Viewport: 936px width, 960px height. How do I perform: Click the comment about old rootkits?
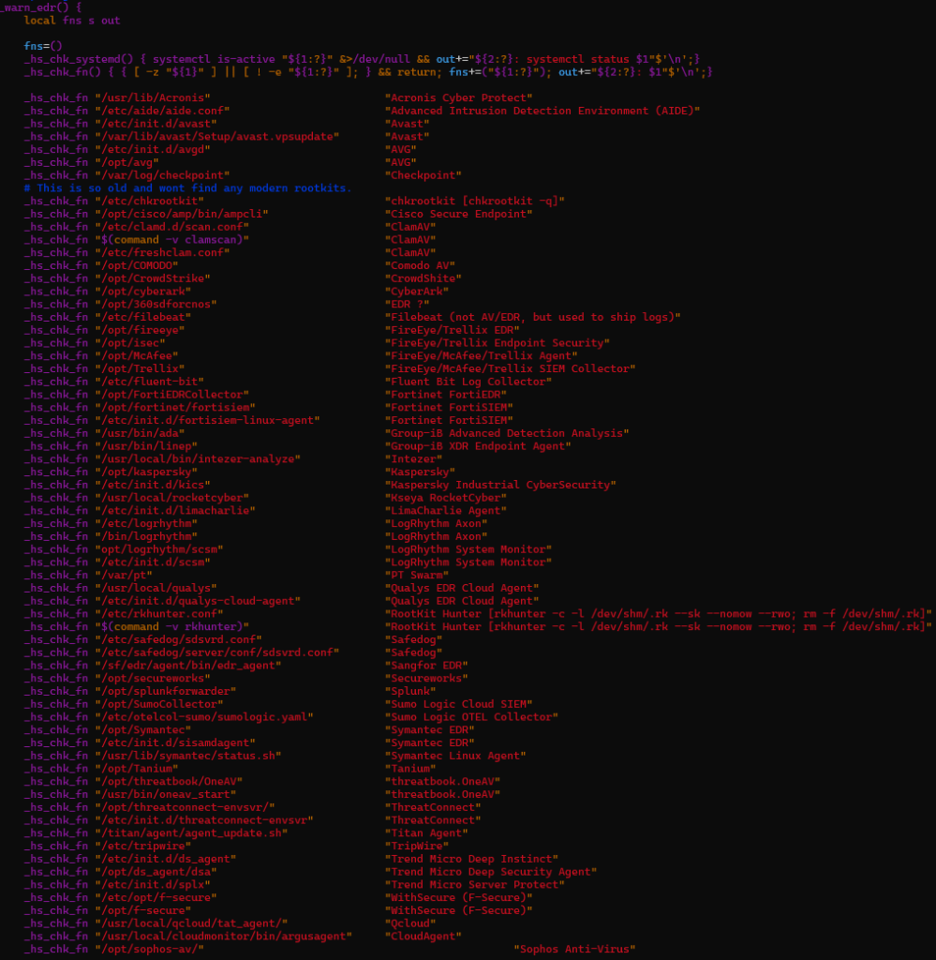tap(187, 187)
